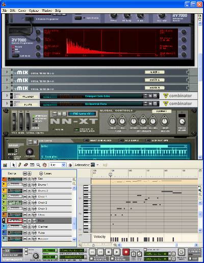This screenshot has height=263, width=204.
Task: Click the rewind button in transport
Action: (x=92, y=252)
